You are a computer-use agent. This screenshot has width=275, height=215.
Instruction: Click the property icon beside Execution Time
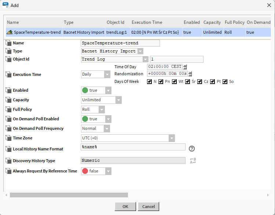9,74
